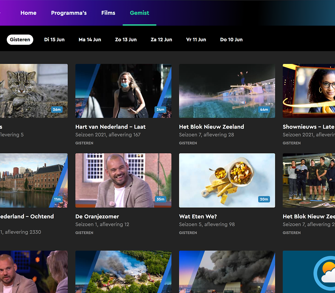Select the Gemist tab
This screenshot has height=293, width=335.
(x=139, y=13)
